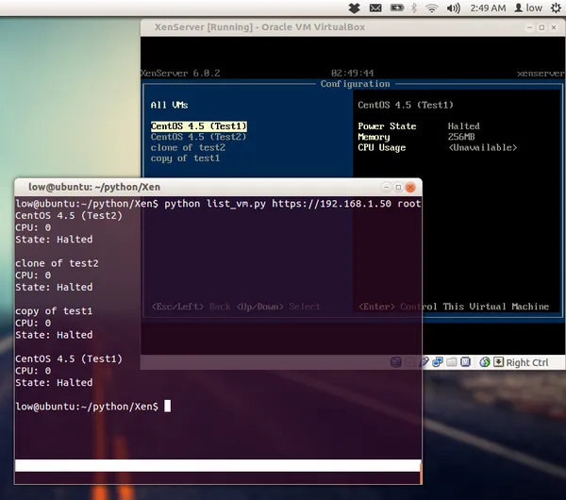Open the mail envelope indicator
Screen dimensions: 566x500
pos(375,8)
